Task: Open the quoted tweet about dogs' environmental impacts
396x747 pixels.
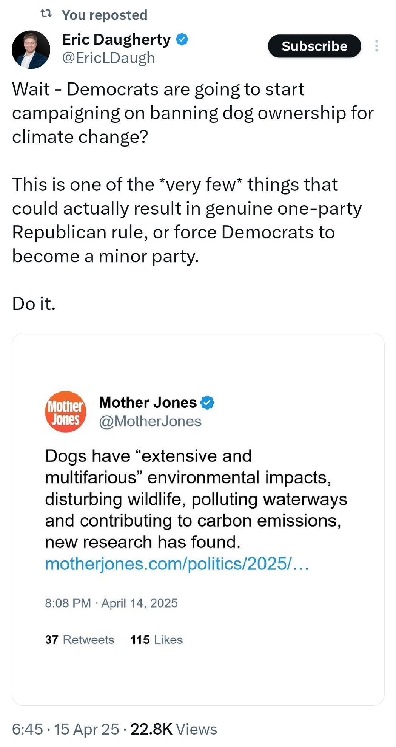Action: 196,499
